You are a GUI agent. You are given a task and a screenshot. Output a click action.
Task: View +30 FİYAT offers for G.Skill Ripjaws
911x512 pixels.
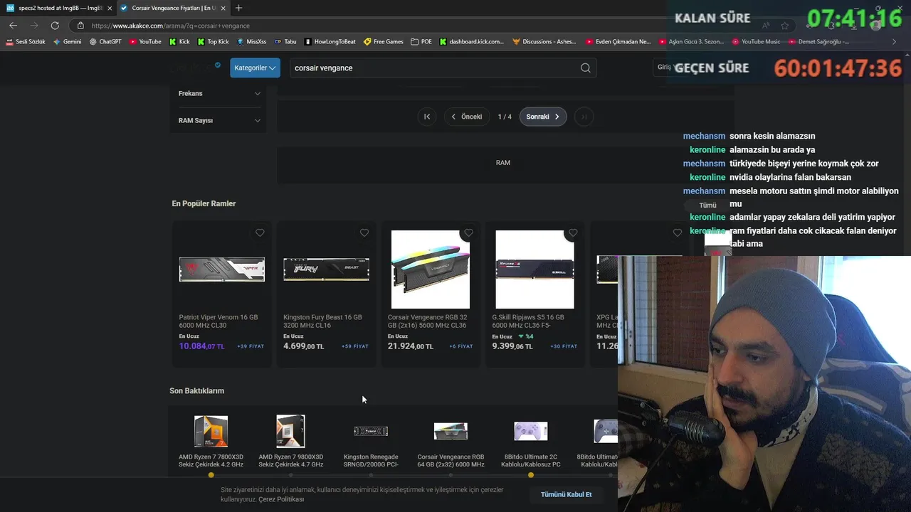[564, 346]
